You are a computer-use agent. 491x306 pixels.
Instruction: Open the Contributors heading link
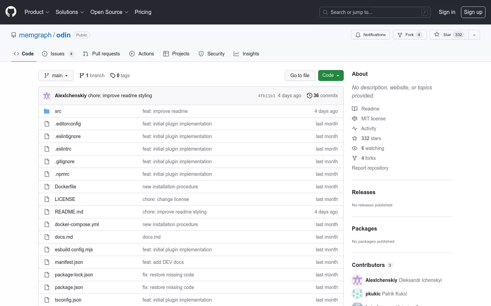[x=372, y=265]
